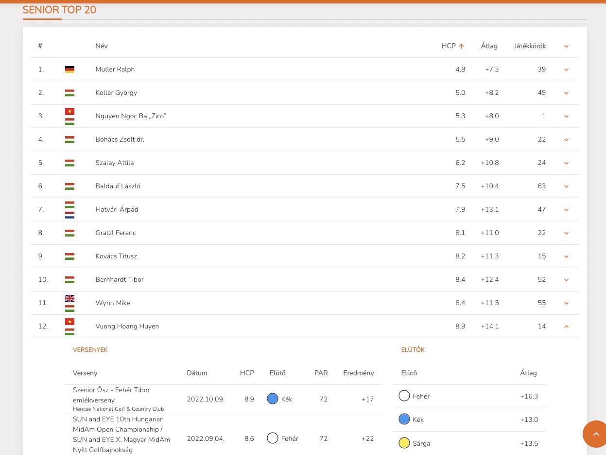This screenshot has width=606, height=455.
Task: Click the HCP sort arrow icon
Action: coord(462,46)
